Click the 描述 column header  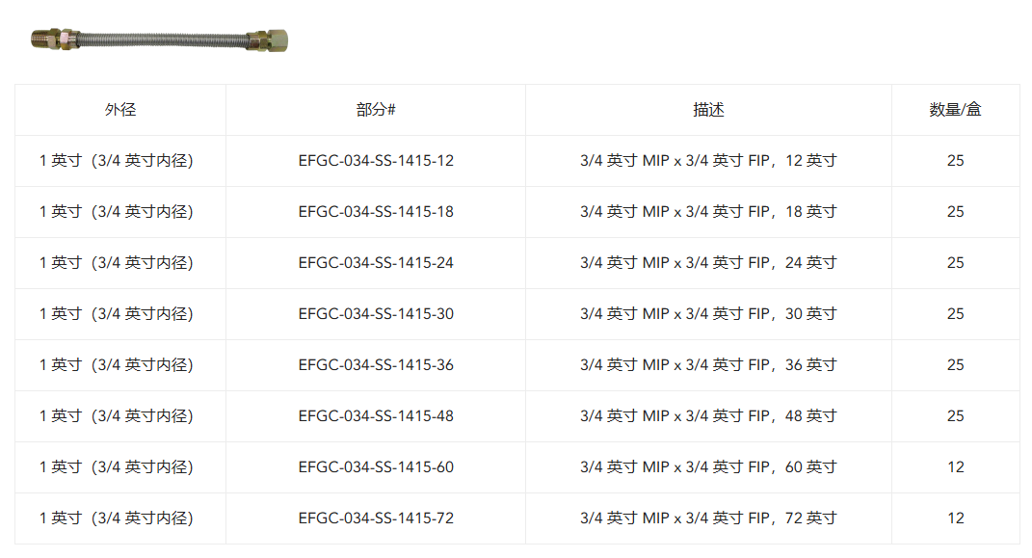(708, 110)
